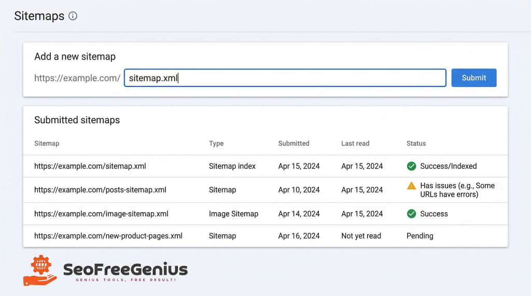The height and width of the screenshot is (296, 531).
Task: Select 'Sitemap index' type cell
Action: coord(232,166)
